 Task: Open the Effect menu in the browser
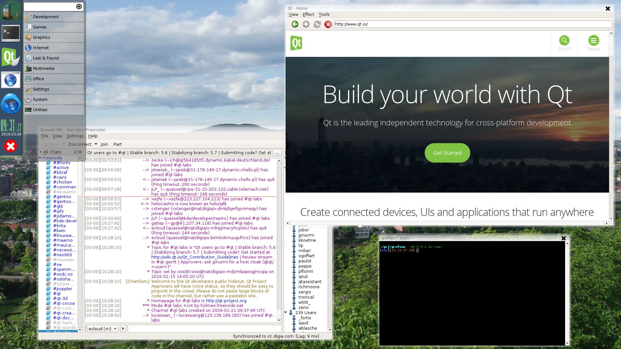pos(308,14)
